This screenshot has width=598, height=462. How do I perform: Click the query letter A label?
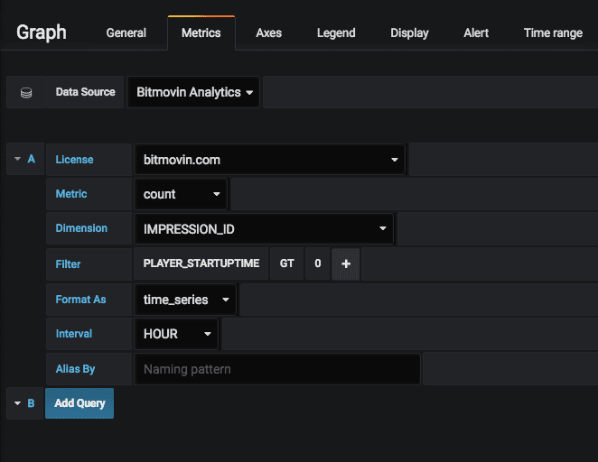pos(32,159)
